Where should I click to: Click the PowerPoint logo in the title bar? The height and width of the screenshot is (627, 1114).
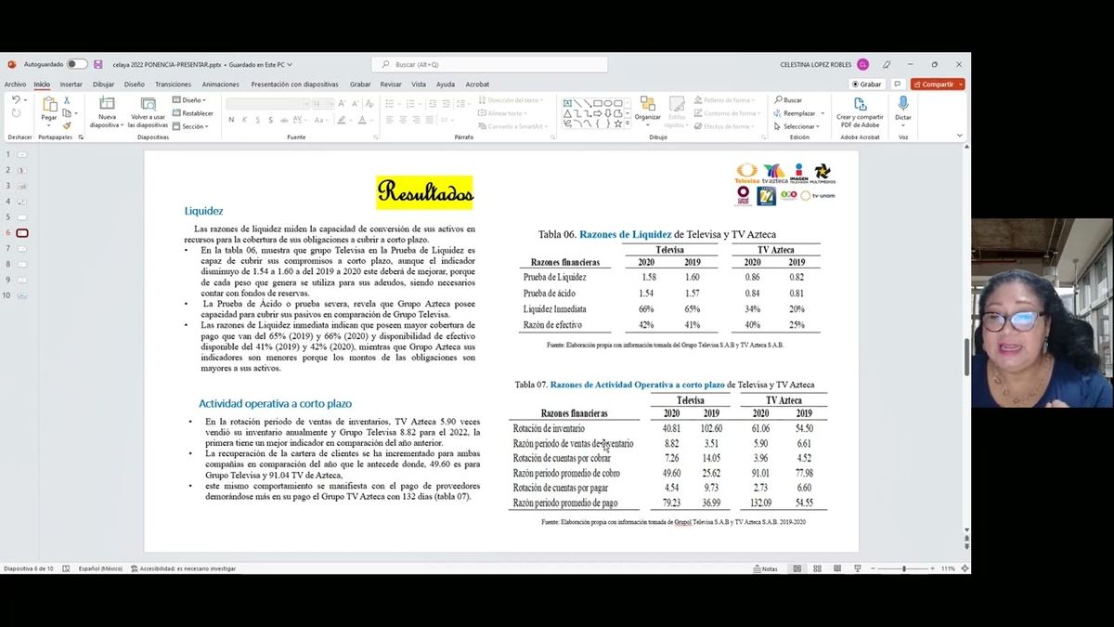tap(12, 64)
